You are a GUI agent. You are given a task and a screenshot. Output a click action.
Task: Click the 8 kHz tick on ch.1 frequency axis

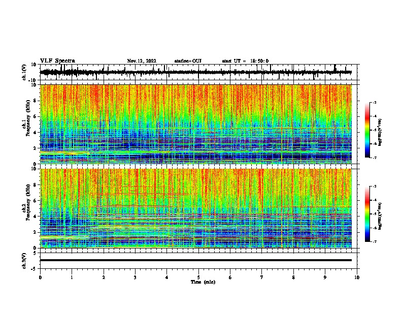[x=36, y=101]
